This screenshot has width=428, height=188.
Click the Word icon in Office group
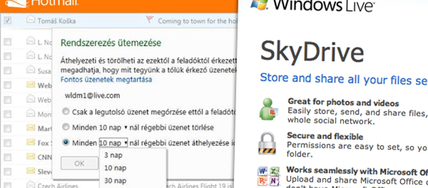tap(263, 172)
